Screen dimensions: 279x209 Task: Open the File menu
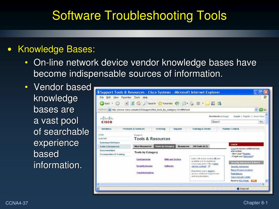pyautogui.click(x=102, y=97)
